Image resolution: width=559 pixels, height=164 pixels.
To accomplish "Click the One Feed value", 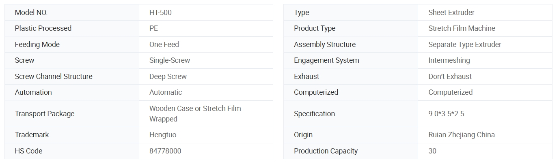I will click(164, 45).
